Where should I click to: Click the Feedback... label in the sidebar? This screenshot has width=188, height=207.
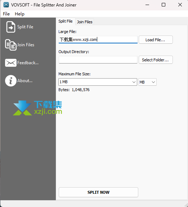(x=28, y=63)
